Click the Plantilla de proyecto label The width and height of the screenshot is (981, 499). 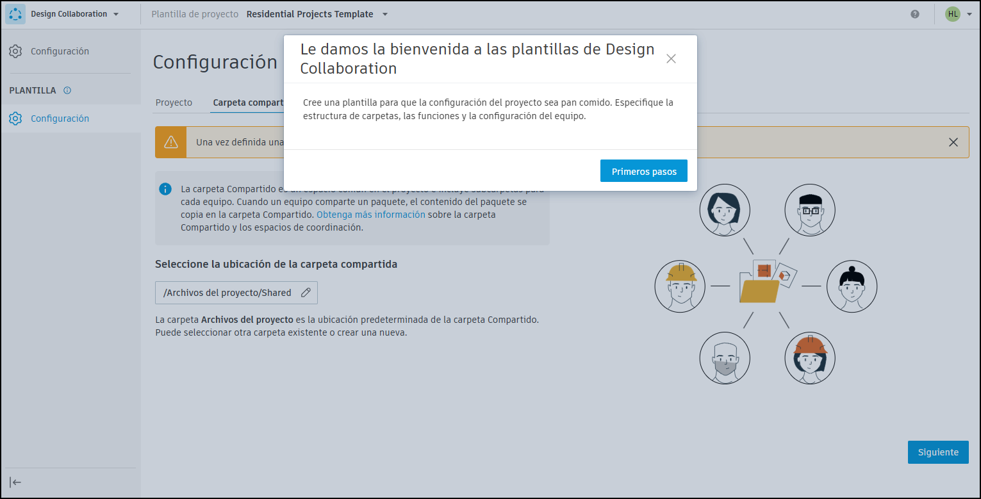tap(195, 14)
